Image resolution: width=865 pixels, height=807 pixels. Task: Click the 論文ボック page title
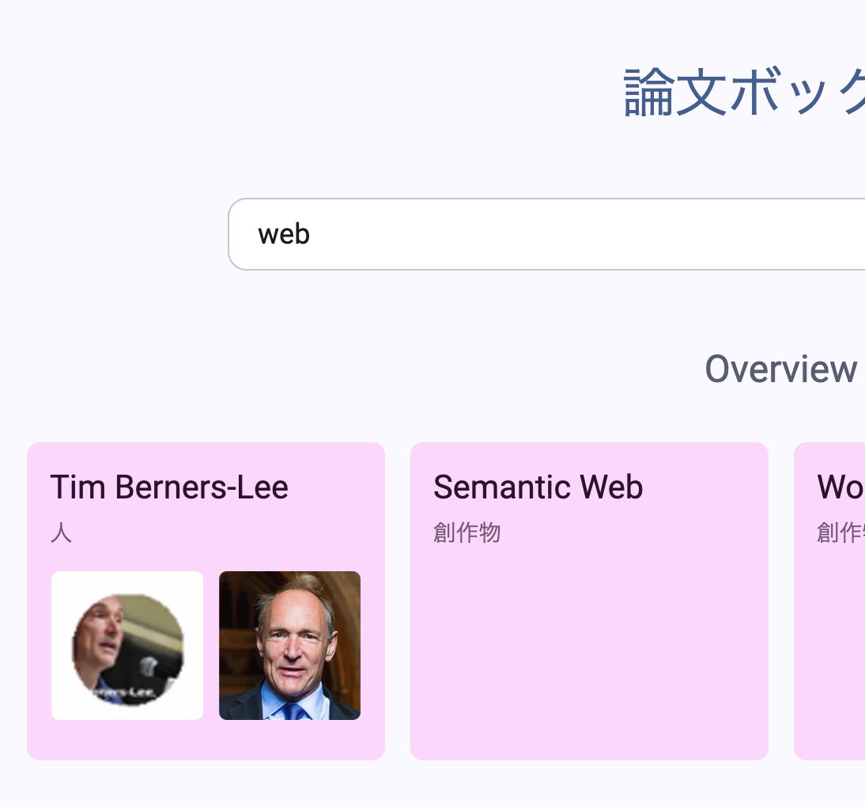(743, 93)
